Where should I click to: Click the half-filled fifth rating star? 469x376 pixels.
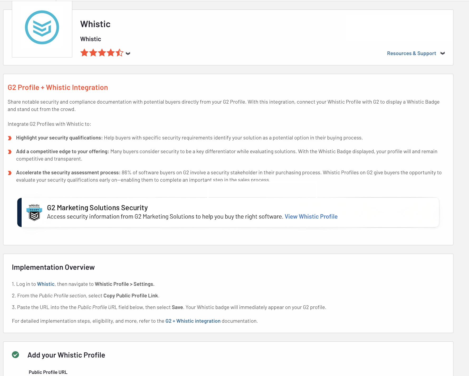tap(119, 53)
